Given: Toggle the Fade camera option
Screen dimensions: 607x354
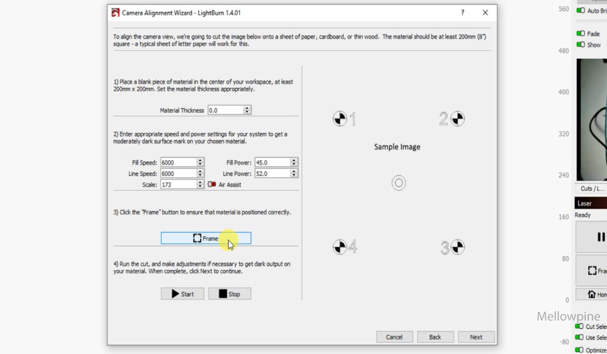Looking at the screenshot, I should click(x=581, y=34).
